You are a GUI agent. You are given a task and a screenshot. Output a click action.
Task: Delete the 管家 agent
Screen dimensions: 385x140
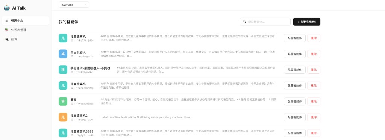click(314, 101)
